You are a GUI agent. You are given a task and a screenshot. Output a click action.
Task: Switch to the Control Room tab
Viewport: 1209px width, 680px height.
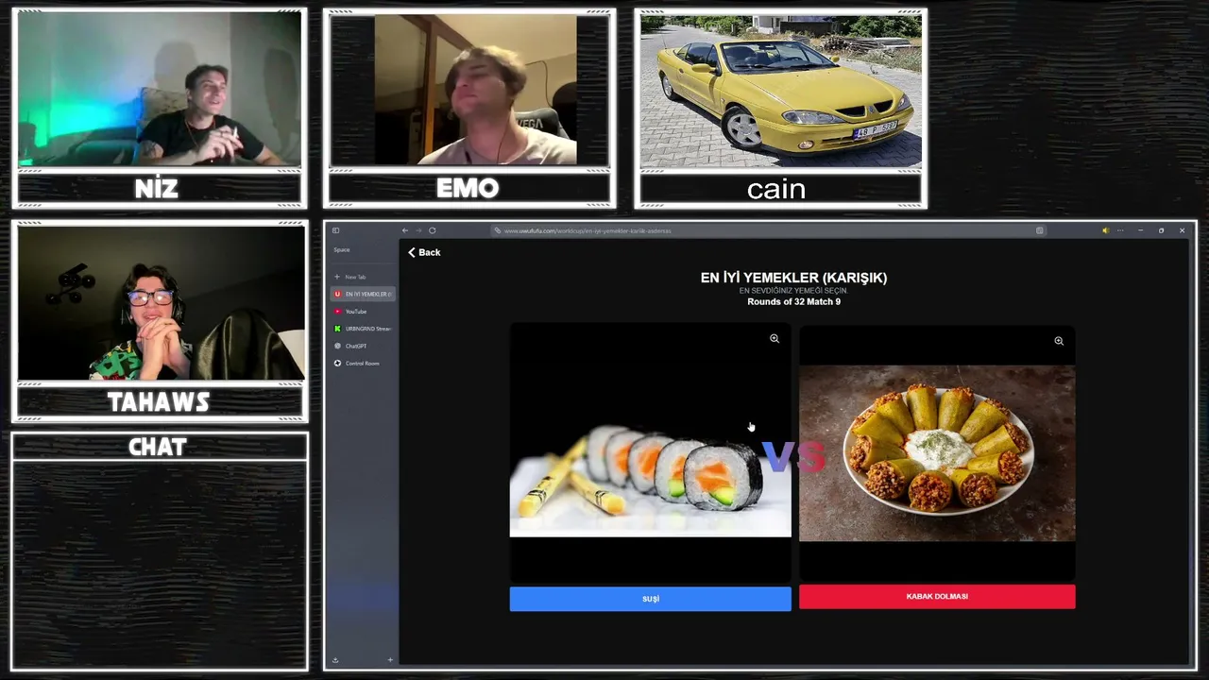[364, 364]
